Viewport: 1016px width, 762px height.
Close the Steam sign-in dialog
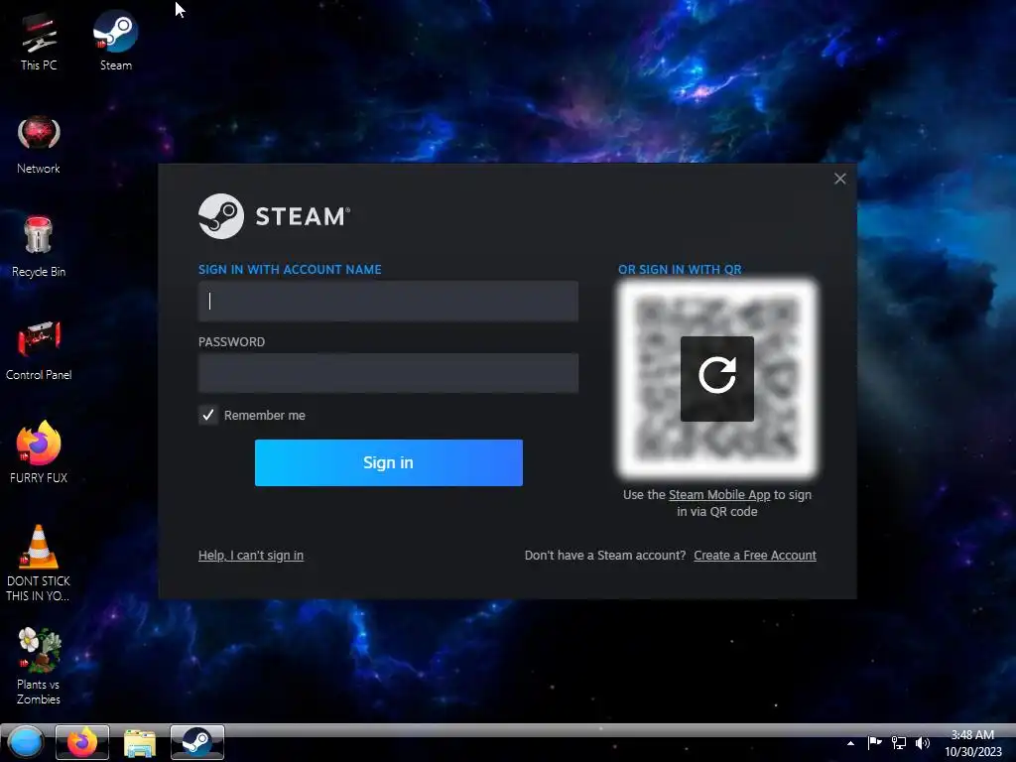click(839, 179)
